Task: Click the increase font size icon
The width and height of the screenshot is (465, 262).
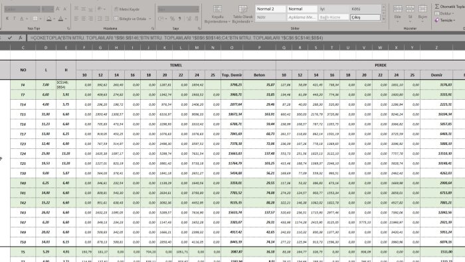Action: [x=58, y=9]
